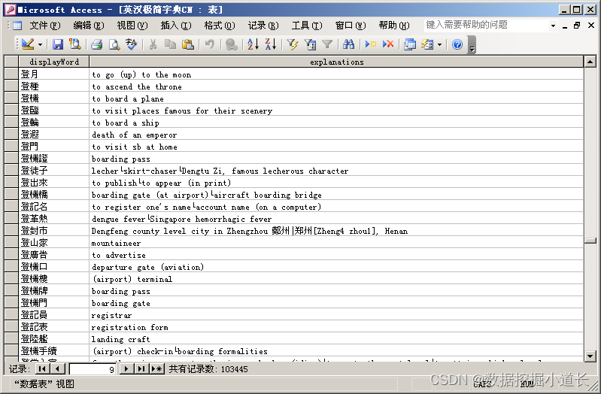Screen dimensions: 601x394
Task: Click the Filter By Form icon
Action: [x=310, y=44]
